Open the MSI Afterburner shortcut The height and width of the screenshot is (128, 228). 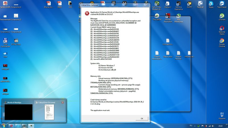179,18
